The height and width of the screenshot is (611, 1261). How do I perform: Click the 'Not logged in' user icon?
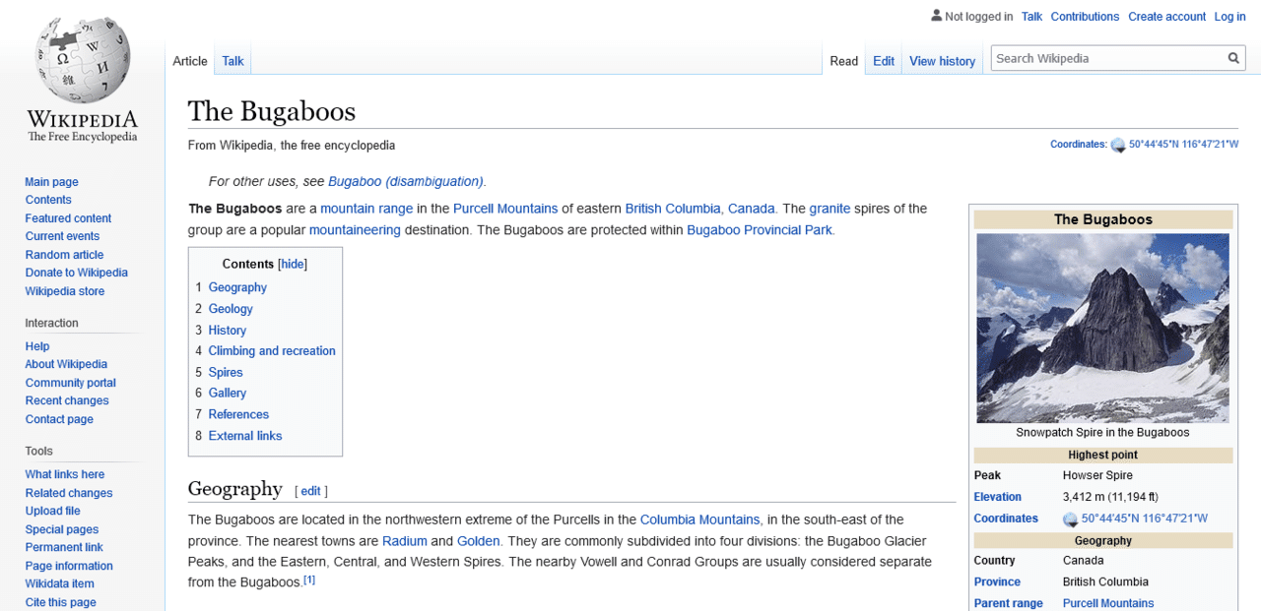936,16
